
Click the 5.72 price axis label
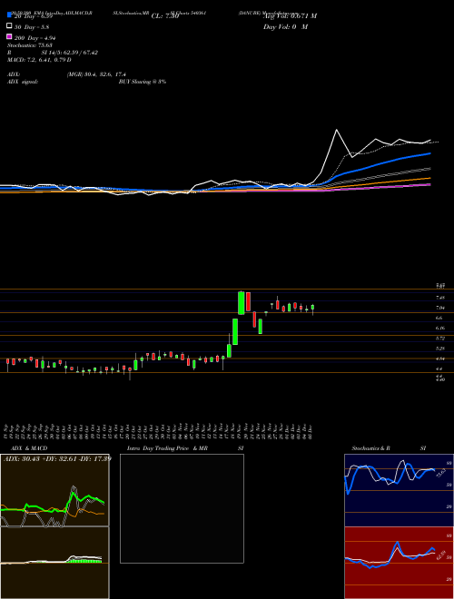click(x=439, y=339)
